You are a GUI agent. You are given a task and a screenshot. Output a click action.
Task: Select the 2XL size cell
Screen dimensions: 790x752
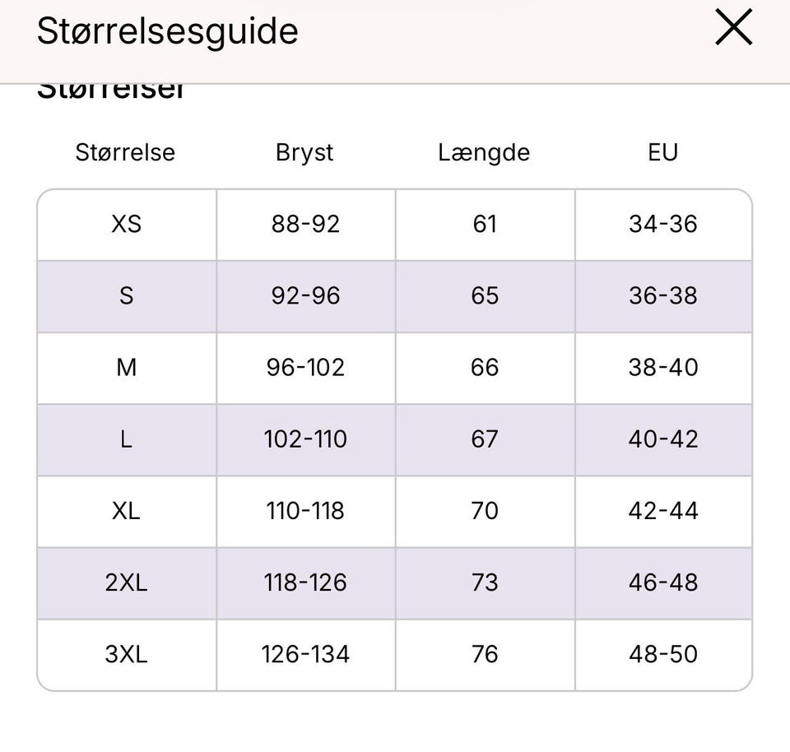click(x=126, y=583)
